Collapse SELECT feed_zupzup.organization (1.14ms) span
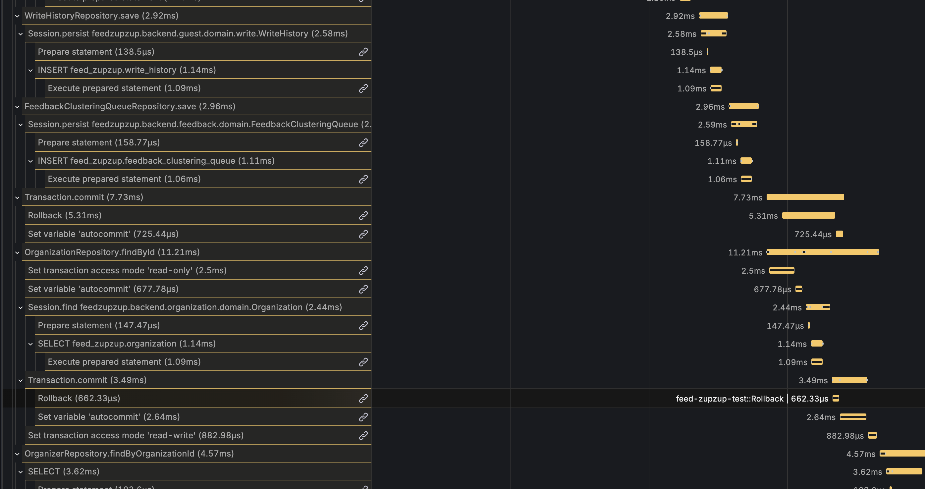The image size is (925, 489). (30, 344)
